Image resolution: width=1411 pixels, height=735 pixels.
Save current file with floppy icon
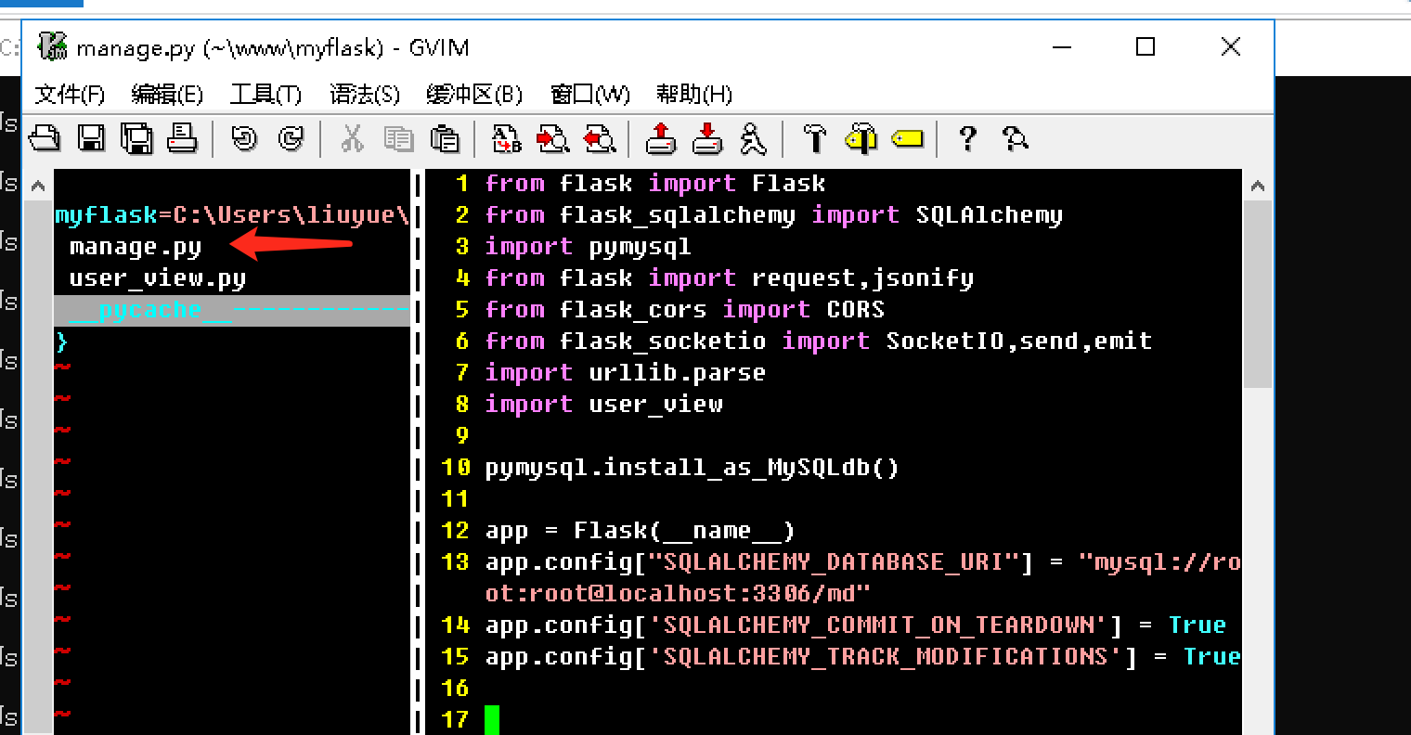point(90,138)
